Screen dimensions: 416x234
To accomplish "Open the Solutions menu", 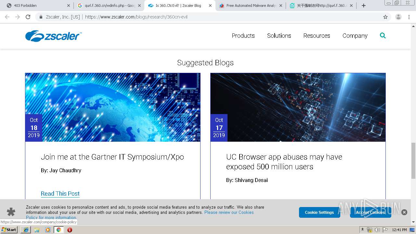I will coord(279,36).
